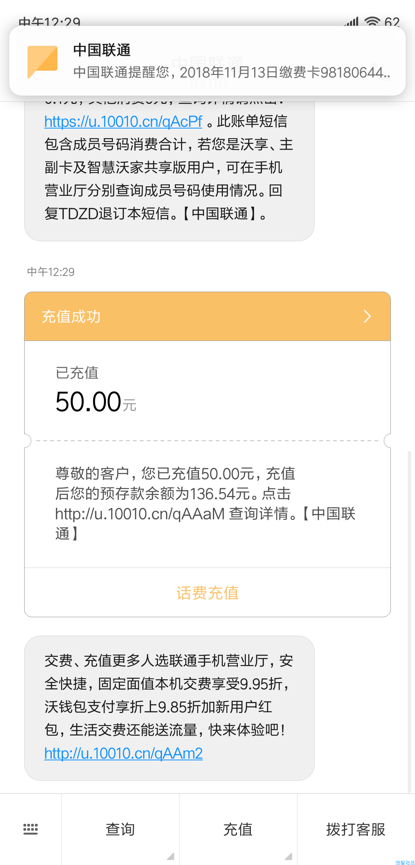Open the orange message notification icon
Viewport: 415px width, 865px height.
(42, 62)
